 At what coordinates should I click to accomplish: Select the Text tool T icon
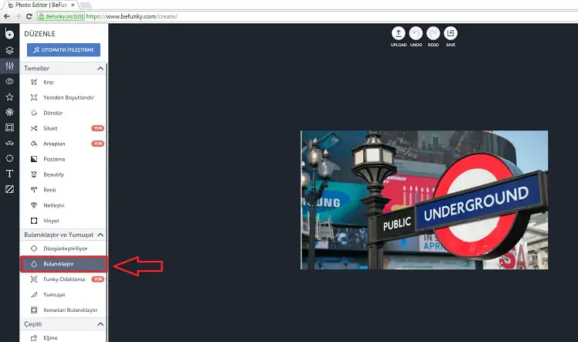pos(9,174)
